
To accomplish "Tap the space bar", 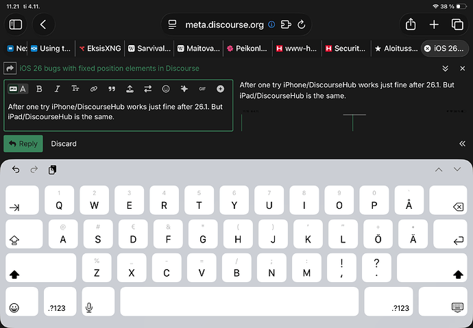I will coord(239,301).
